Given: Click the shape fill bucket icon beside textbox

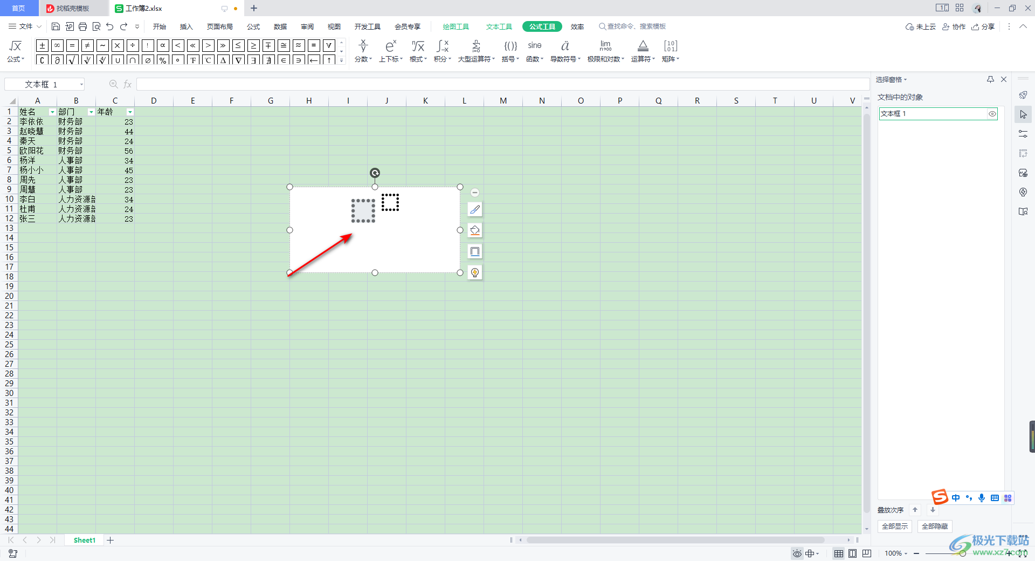Looking at the screenshot, I should click(475, 230).
